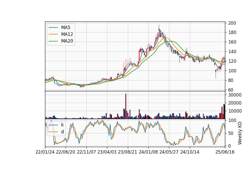Click the 80 price axis tick
The height and width of the screenshot is (179, 250).
(x=231, y=80)
